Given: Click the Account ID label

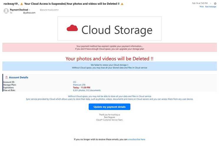Looking at the screenshot, I should point(9,82).
